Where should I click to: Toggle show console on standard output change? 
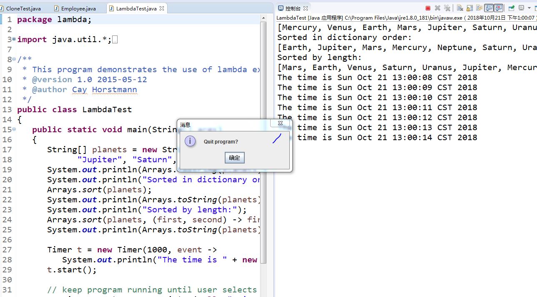click(x=489, y=8)
